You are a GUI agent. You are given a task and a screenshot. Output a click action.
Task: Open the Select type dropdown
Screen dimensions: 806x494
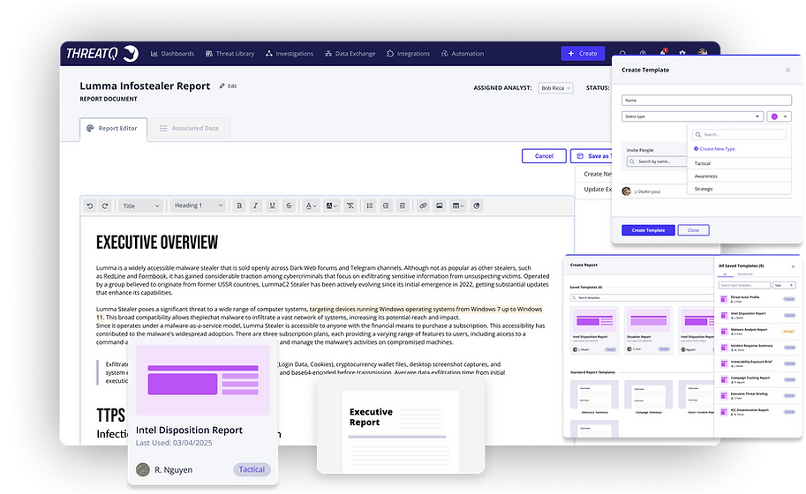click(692, 116)
